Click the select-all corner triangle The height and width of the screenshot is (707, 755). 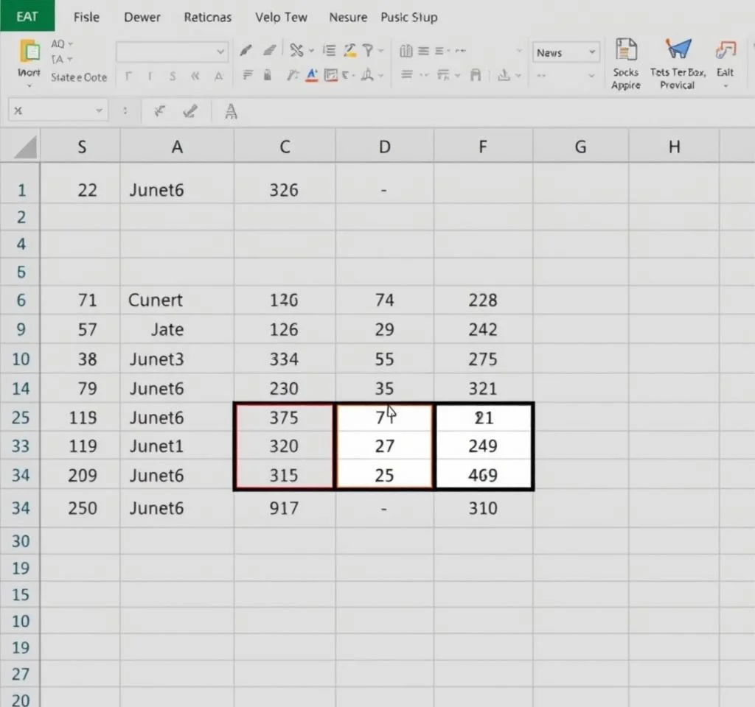click(x=25, y=147)
